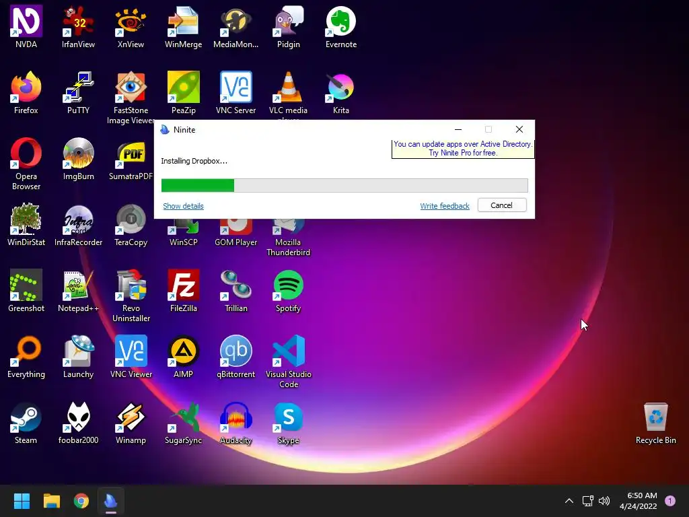Select the VNC Server shortcut
This screenshot has height=517, width=689.
pyautogui.click(x=236, y=93)
